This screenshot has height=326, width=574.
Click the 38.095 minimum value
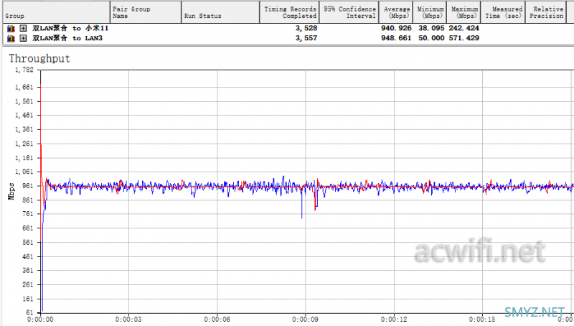point(431,28)
